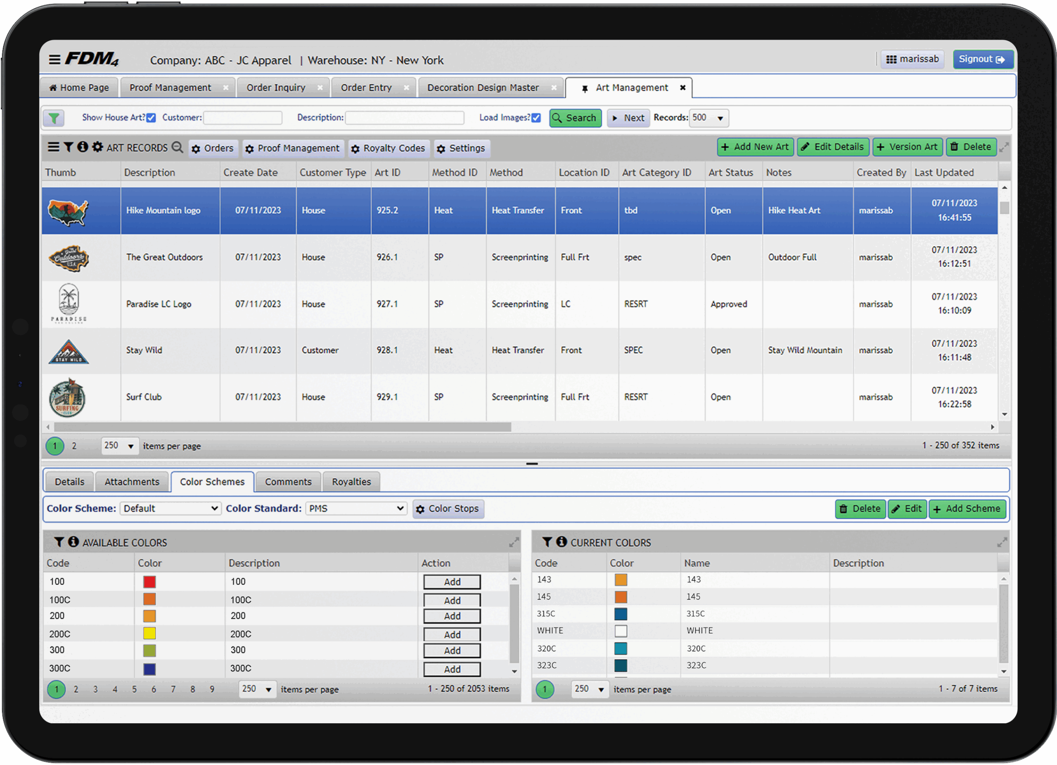The image size is (1057, 765).
Task: Click the Current Colors info icon
Action: pos(561,542)
